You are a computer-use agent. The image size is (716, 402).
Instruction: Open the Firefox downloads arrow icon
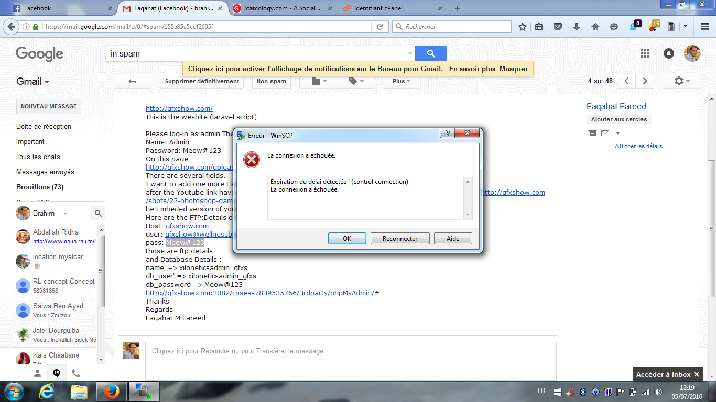(x=577, y=27)
